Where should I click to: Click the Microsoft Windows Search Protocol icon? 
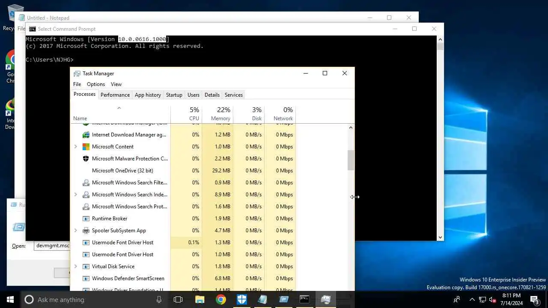coord(86,207)
